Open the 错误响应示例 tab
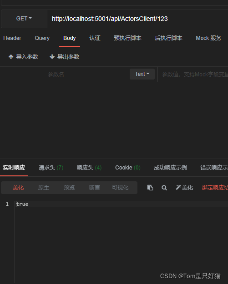 214,168
